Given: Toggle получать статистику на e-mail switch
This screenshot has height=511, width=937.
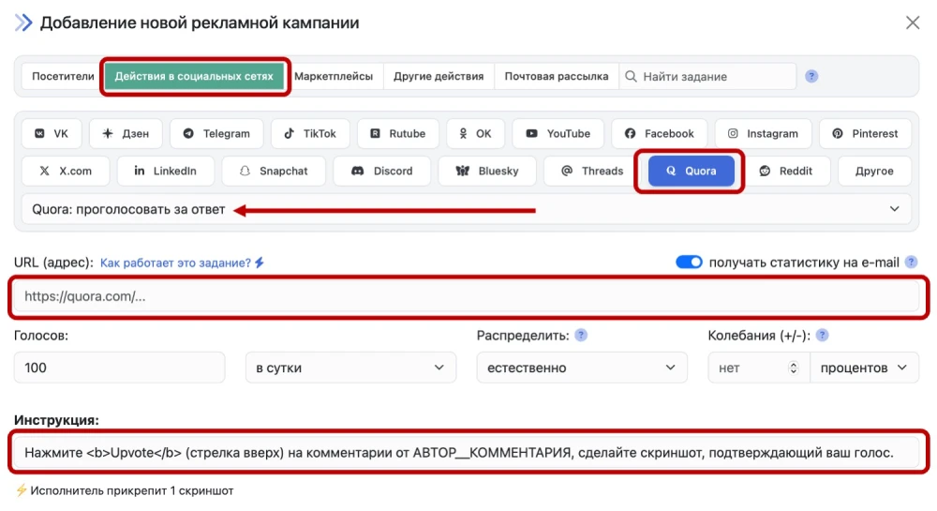Looking at the screenshot, I should point(689,262).
